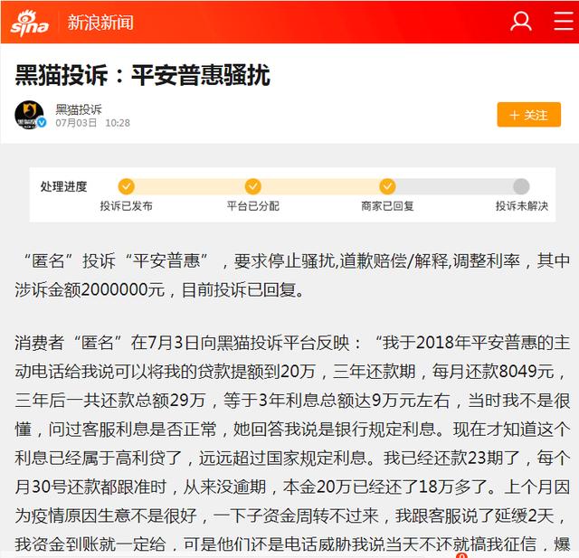This screenshot has width=579, height=558.
Task: Follow 黑猫投诉 with the 关注 button
Action: (528, 115)
